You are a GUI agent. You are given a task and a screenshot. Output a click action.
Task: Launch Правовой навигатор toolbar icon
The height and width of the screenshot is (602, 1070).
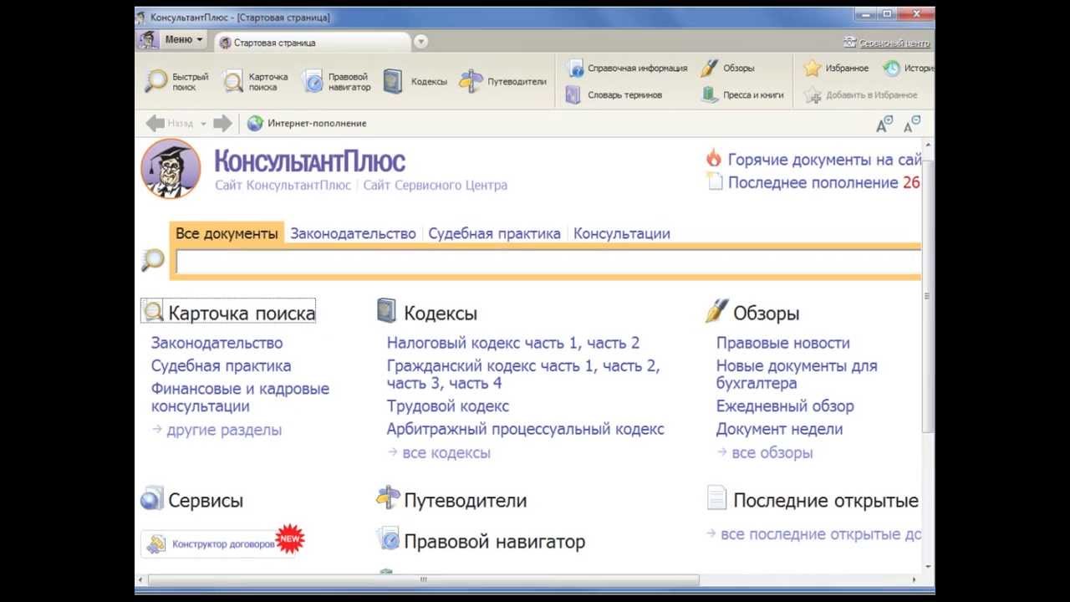coord(313,81)
